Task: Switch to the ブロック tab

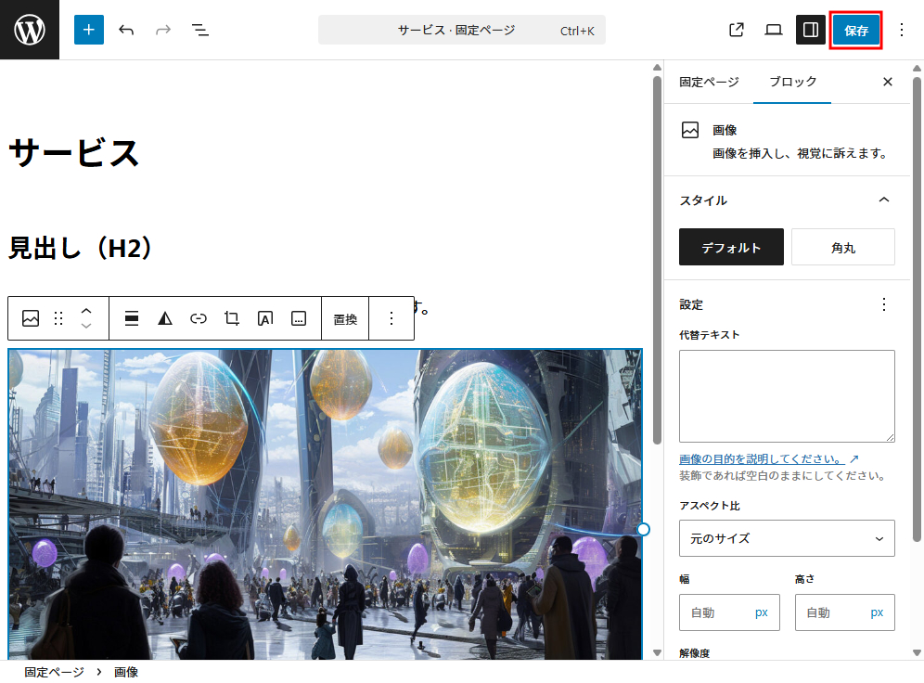Action: (792, 82)
